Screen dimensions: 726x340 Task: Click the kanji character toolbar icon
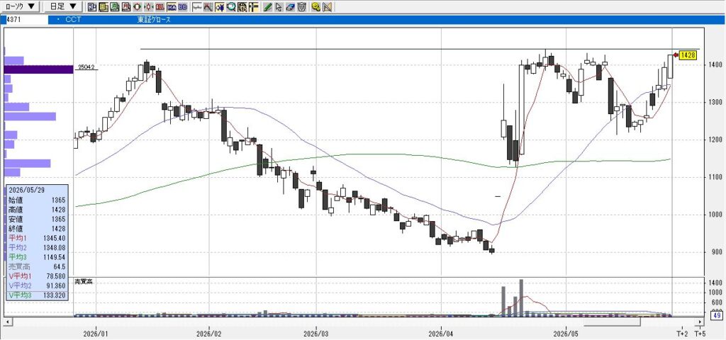coord(242,7)
